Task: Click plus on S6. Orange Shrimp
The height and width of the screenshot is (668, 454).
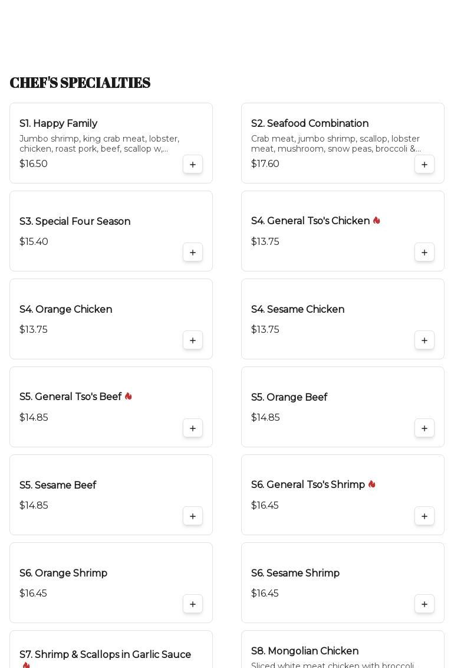Action: tap(193, 604)
